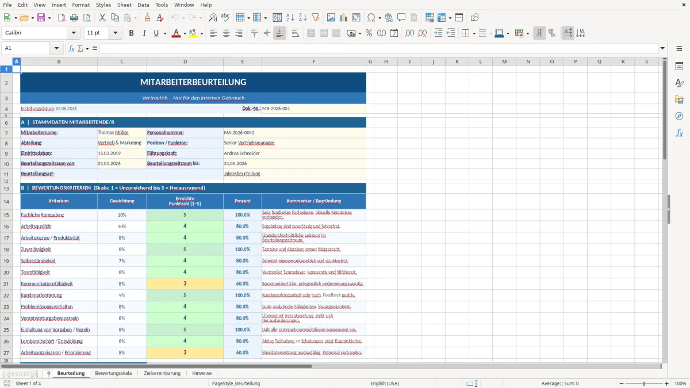Expand the formula bar

click(663, 49)
